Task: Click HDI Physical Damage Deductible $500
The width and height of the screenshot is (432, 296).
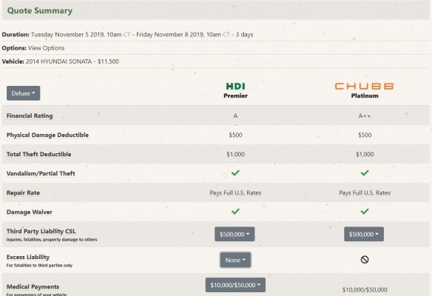Action: [235, 135]
